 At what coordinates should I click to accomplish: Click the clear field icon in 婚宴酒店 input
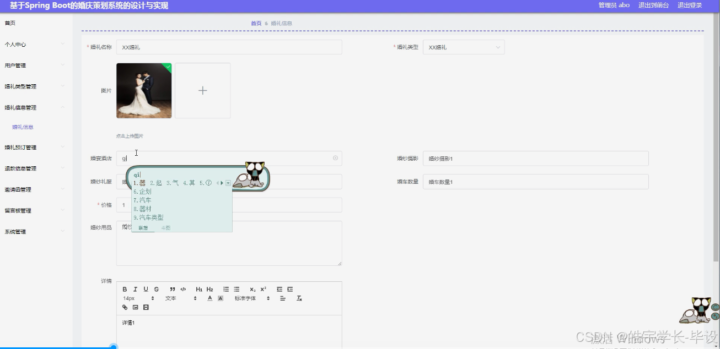335,158
